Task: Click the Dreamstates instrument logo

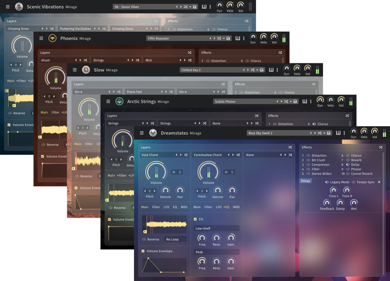Action: (153, 133)
